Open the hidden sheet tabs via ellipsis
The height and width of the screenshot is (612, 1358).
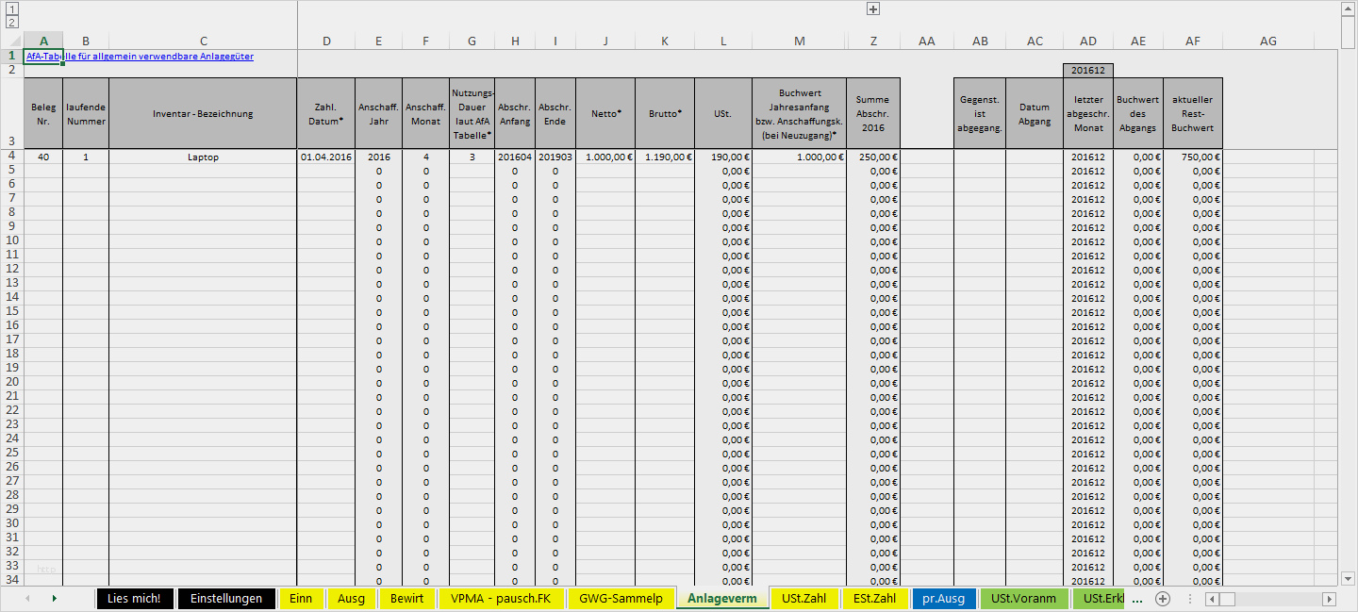[1136, 599]
